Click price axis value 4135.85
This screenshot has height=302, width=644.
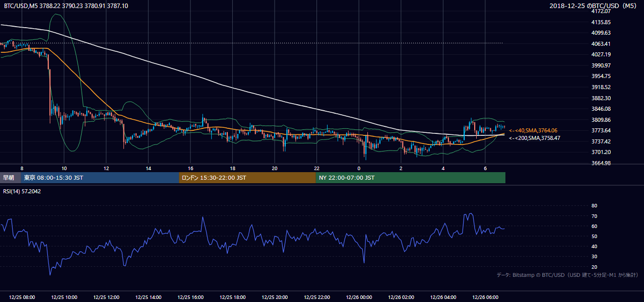(601, 22)
